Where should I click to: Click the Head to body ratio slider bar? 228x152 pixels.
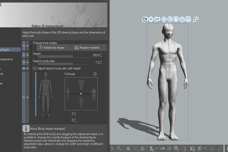63,64
